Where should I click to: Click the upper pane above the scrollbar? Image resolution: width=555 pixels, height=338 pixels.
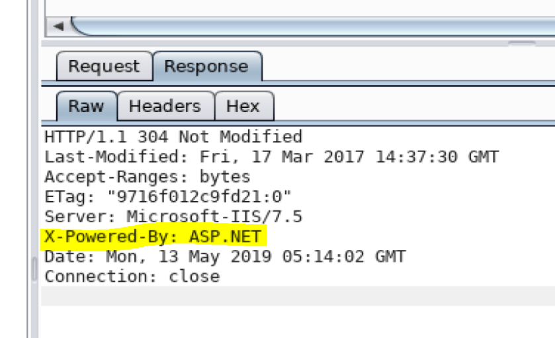pyautogui.click(x=298, y=7)
